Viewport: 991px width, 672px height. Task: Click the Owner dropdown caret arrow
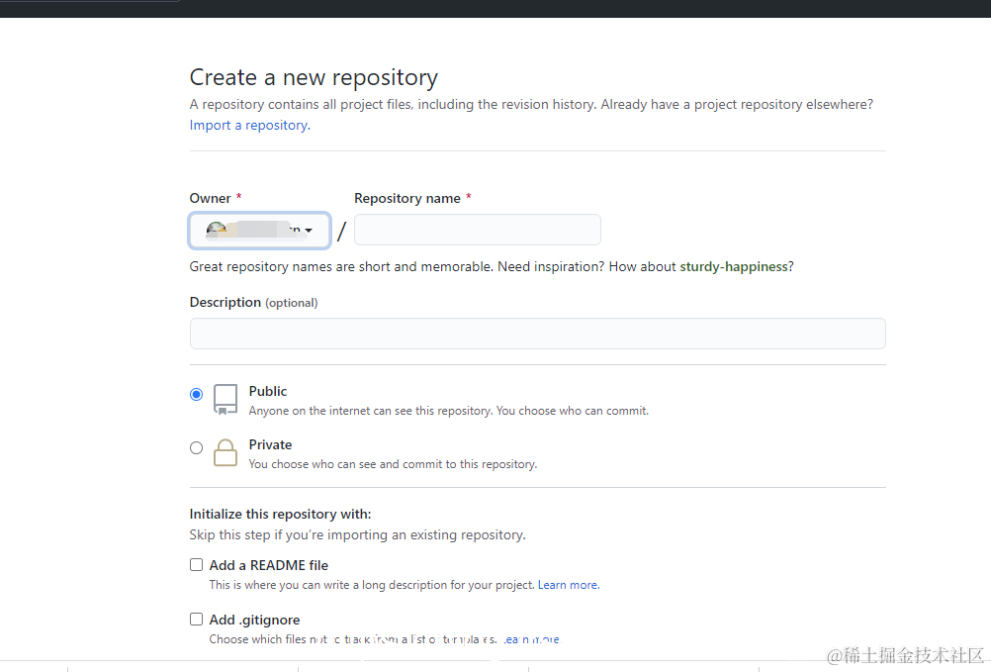pos(309,231)
